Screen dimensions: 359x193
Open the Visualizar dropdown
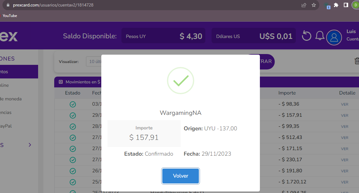click(94, 61)
